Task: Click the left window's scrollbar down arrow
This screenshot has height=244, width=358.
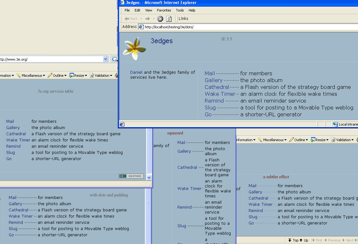Action: tap(149, 177)
